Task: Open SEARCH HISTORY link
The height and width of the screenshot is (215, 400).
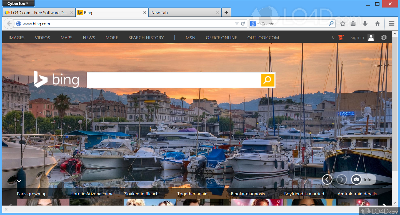Action: coord(146,38)
